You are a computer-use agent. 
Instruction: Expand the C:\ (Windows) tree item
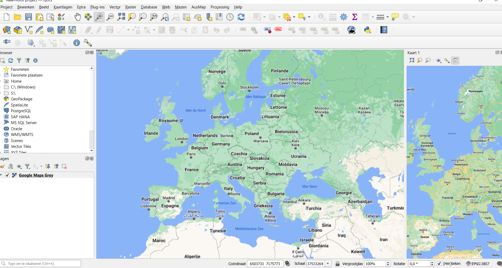tap(1, 87)
